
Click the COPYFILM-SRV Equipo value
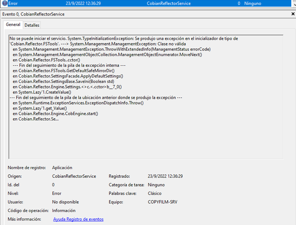click(x=162, y=202)
